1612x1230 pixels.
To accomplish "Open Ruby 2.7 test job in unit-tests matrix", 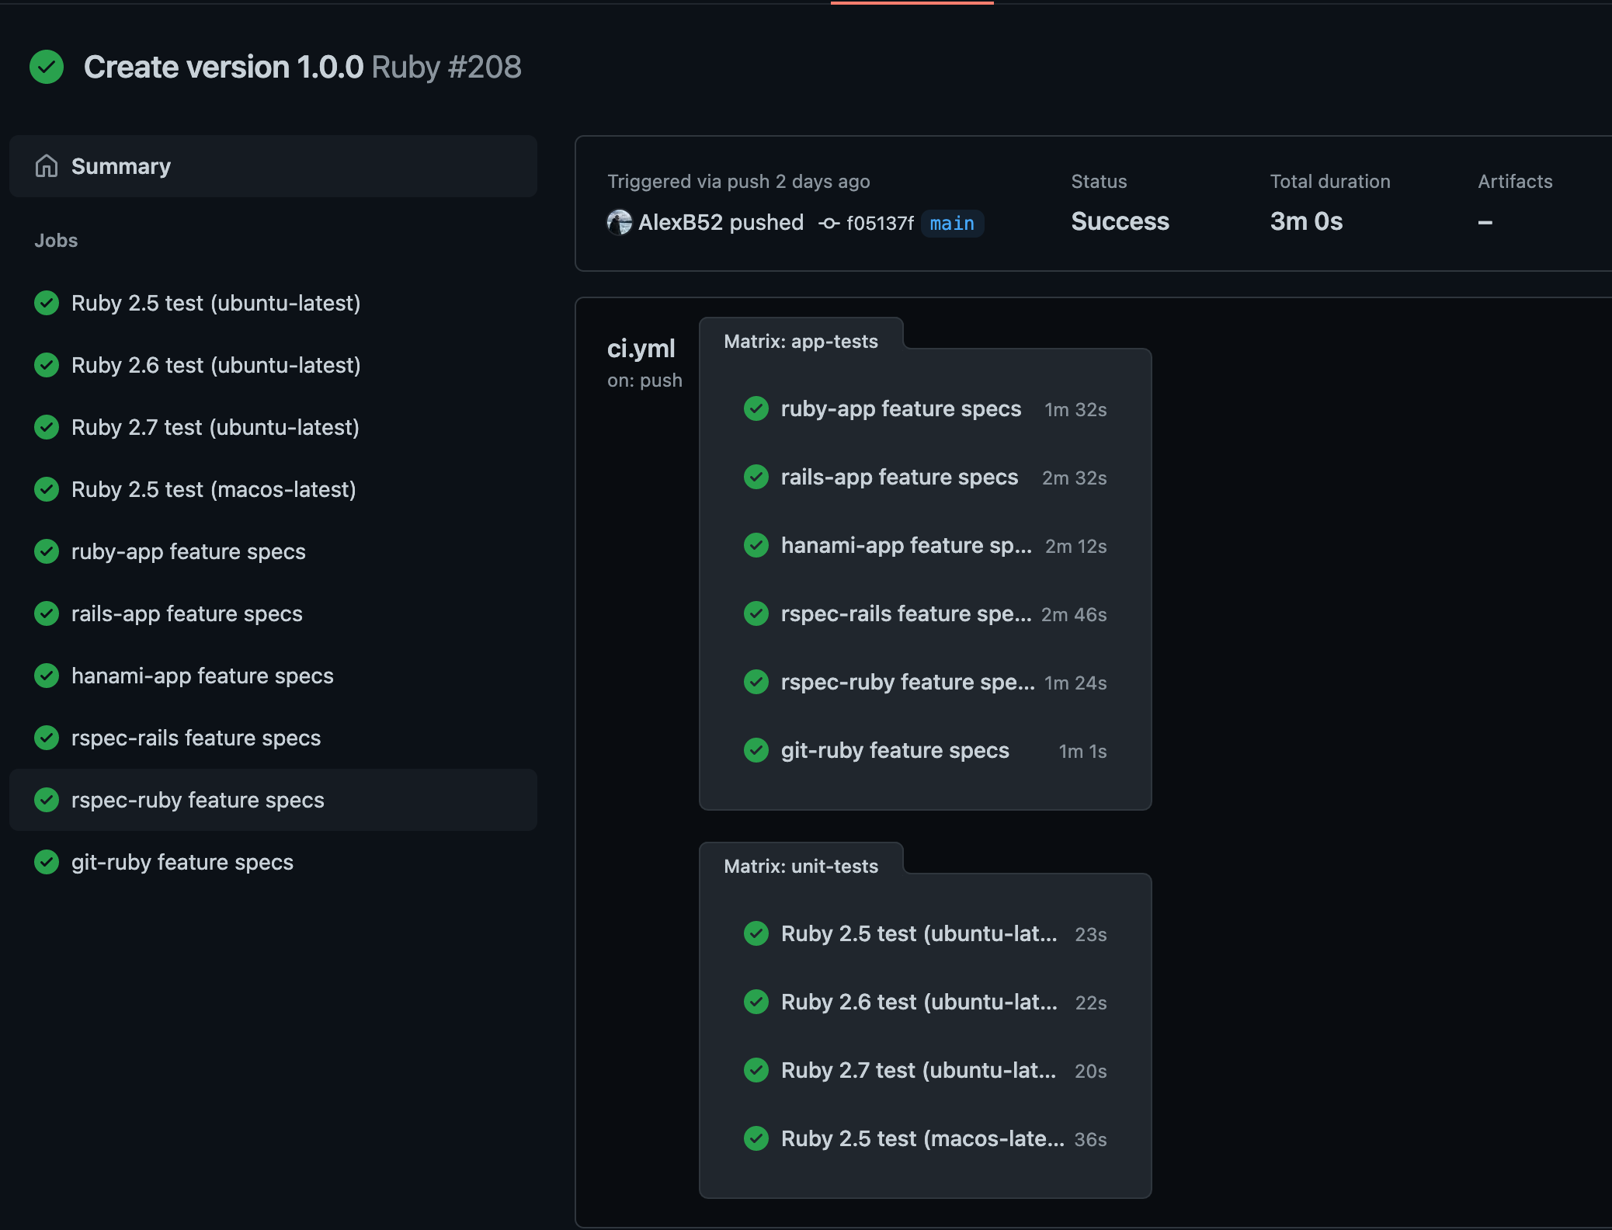I will pos(918,1071).
